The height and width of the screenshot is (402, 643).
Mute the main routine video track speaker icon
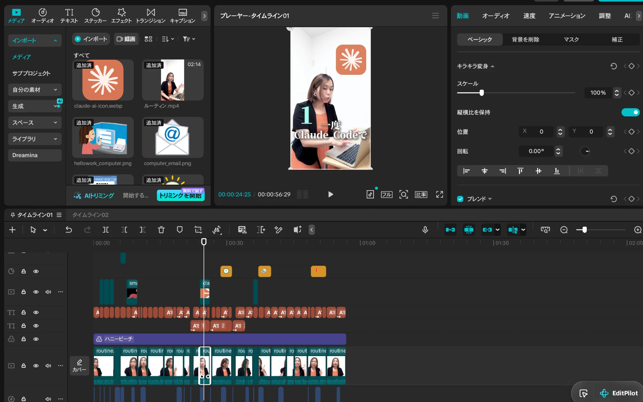click(x=48, y=365)
